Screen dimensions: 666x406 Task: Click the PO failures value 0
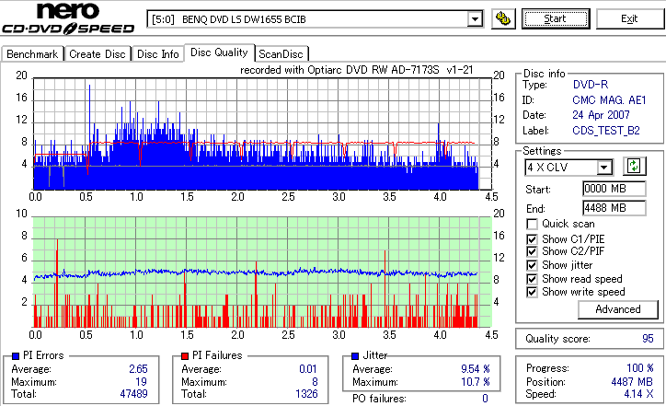click(485, 399)
